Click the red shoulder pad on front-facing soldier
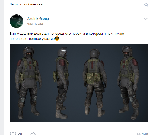The image size is (153, 135). coord(20,63)
